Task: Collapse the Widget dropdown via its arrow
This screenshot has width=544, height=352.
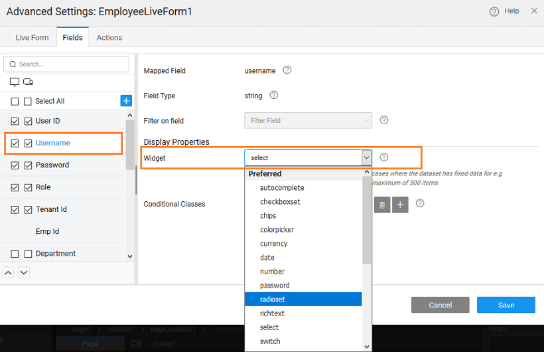Action: [366, 157]
